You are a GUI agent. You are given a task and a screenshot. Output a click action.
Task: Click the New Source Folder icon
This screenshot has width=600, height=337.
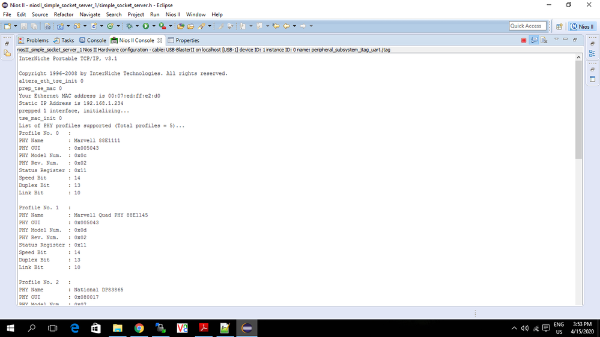[x=77, y=26]
